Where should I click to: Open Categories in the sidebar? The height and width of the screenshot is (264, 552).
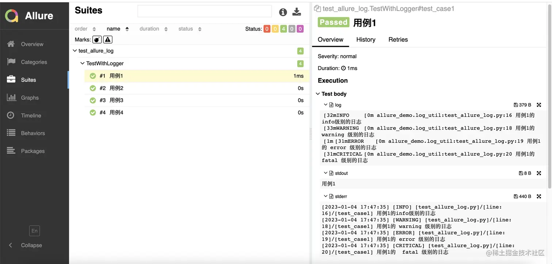[34, 62]
